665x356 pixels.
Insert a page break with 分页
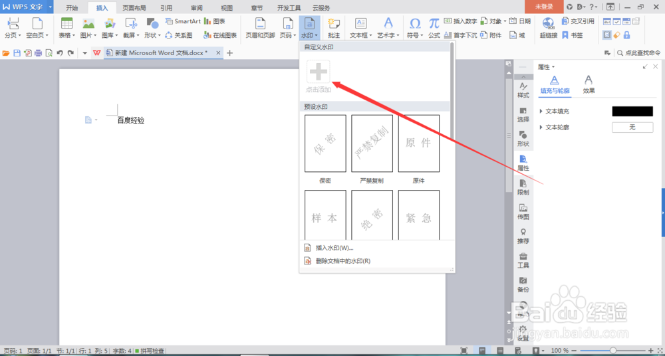[13, 29]
